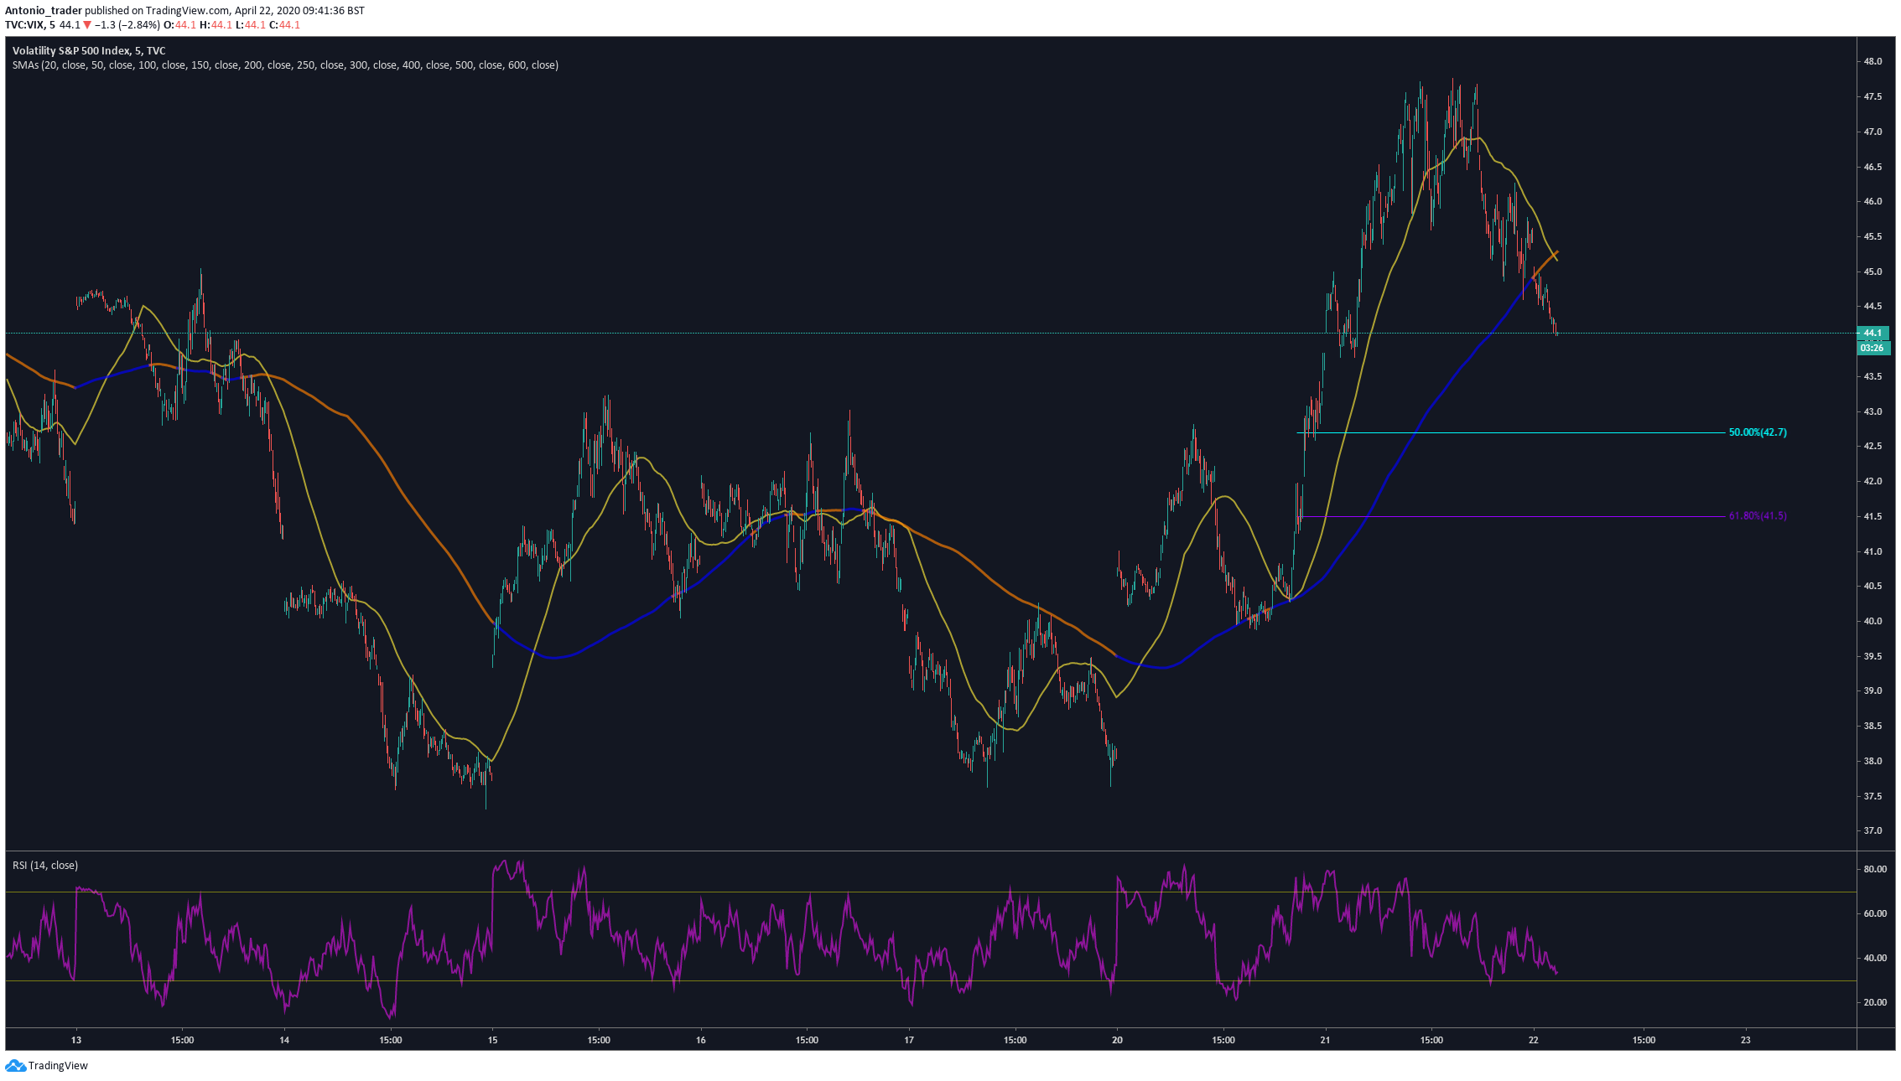Click the SMAs indicator legend line

coord(285,65)
